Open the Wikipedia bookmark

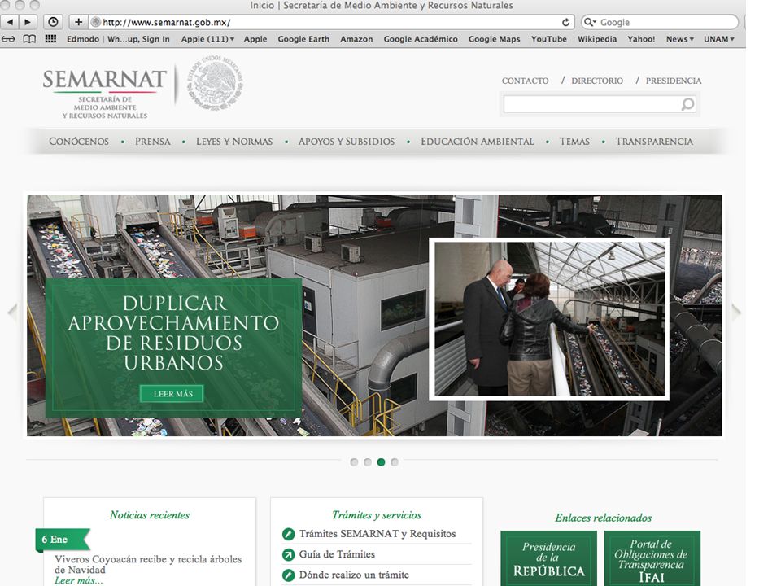click(x=596, y=39)
